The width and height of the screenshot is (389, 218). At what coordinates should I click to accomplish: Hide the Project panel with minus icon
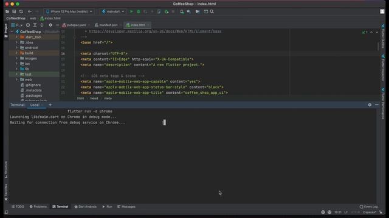pos(57,25)
